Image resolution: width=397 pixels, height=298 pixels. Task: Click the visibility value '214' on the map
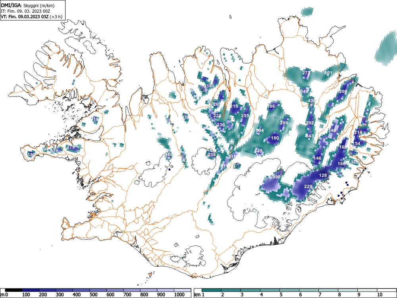pos(358,133)
